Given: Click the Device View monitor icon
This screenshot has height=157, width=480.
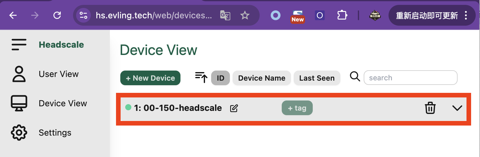Looking at the screenshot, I should pyautogui.click(x=19, y=103).
